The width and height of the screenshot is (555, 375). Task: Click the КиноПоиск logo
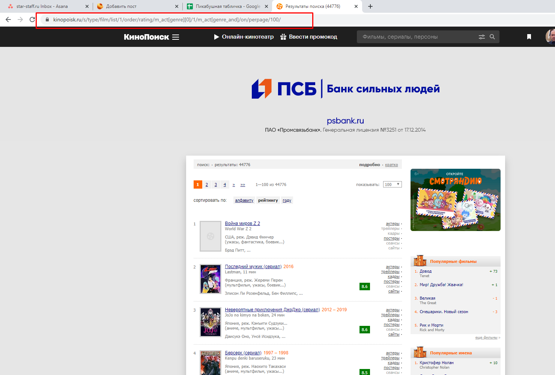(146, 37)
